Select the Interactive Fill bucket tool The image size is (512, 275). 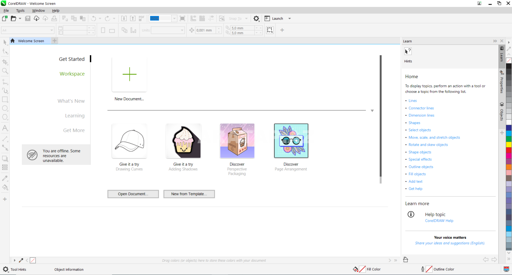point(5,187)
